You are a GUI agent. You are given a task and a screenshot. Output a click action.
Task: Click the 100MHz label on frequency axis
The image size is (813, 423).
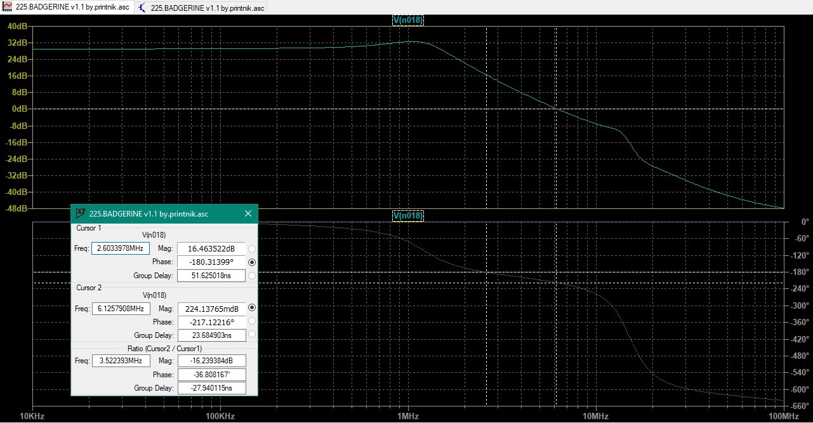783,417
